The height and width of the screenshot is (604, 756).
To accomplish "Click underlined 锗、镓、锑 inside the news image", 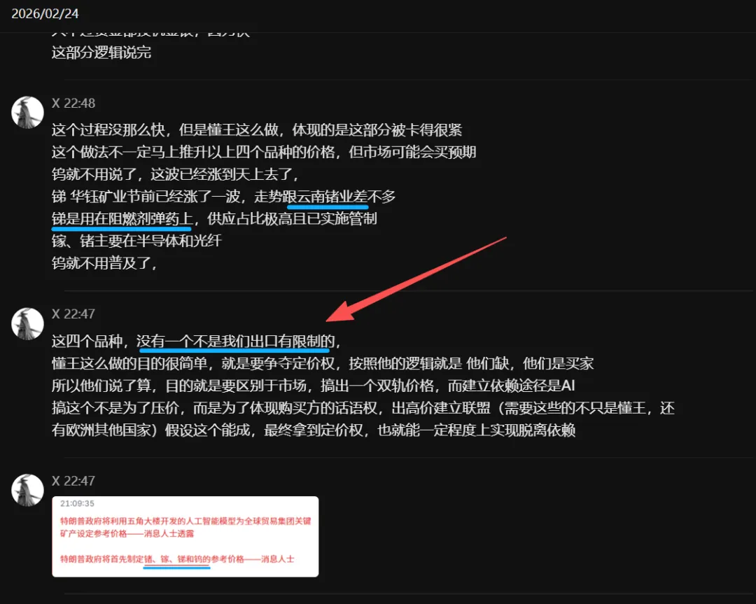I will (x=176, y=559).
